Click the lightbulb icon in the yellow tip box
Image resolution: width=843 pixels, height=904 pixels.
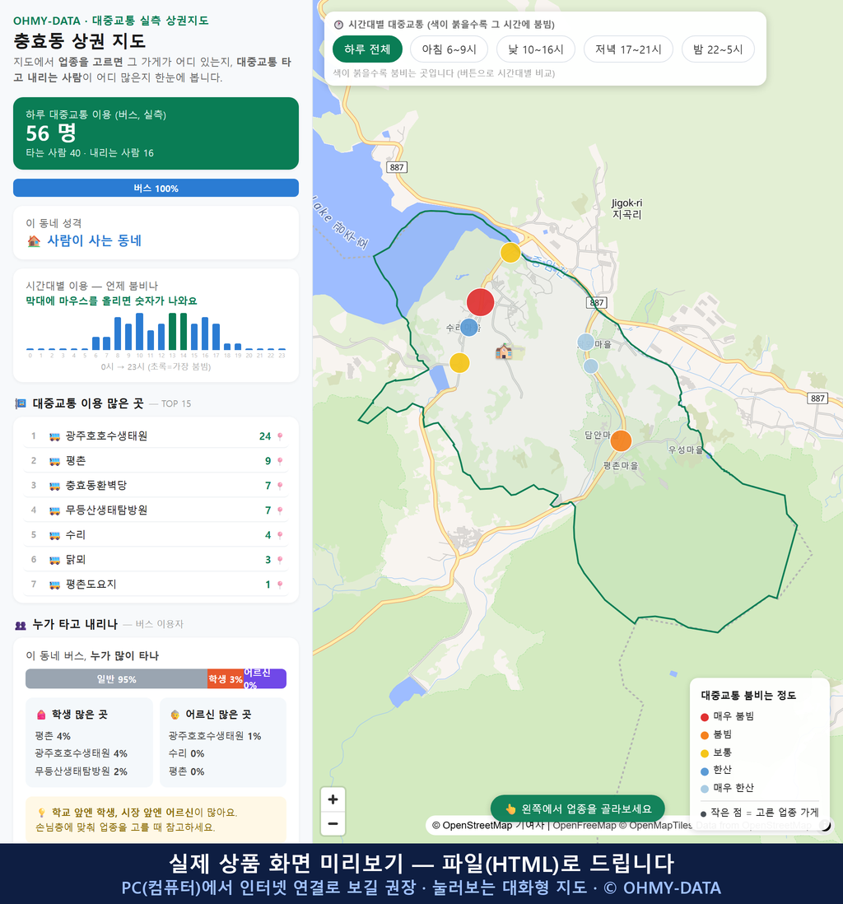tap(41, 813)
